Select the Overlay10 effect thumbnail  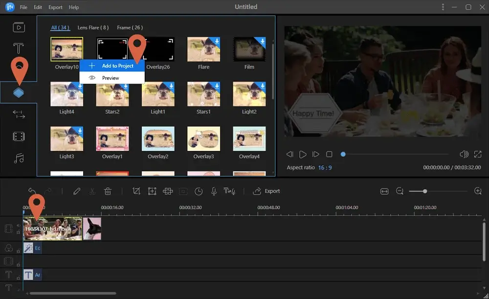(66, 49)
